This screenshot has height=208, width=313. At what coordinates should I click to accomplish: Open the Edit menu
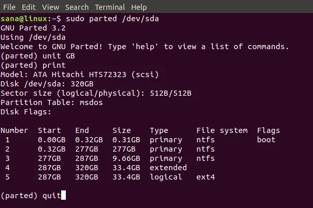29,7
